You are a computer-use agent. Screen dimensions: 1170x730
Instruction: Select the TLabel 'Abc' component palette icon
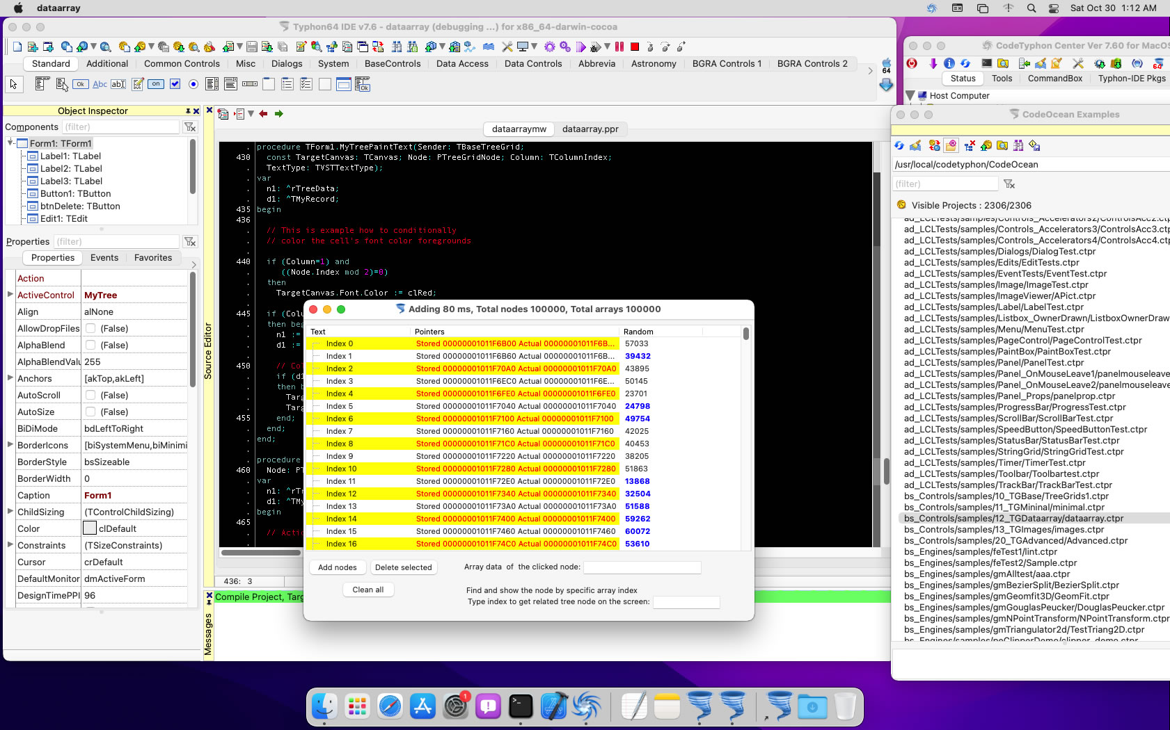[x=100, y=84]
